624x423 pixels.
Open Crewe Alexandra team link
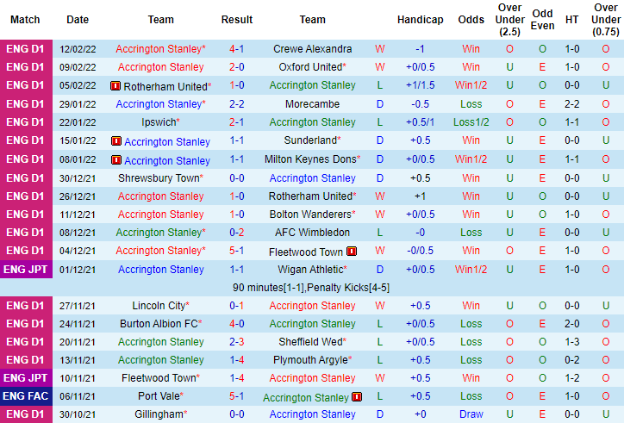coord(312,49)
